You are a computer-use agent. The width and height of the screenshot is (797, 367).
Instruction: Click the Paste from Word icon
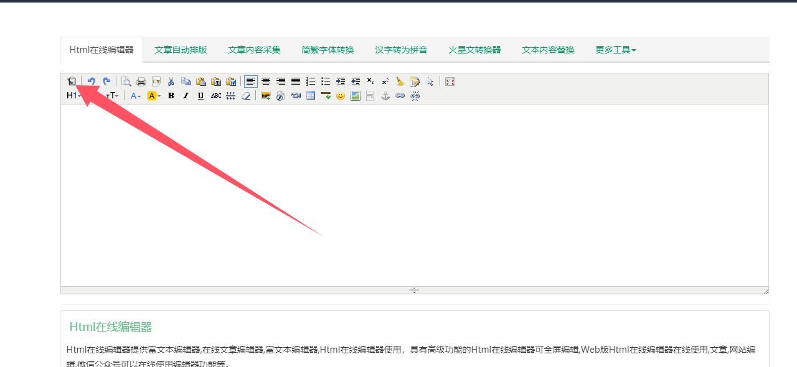(x=230, y=81)
